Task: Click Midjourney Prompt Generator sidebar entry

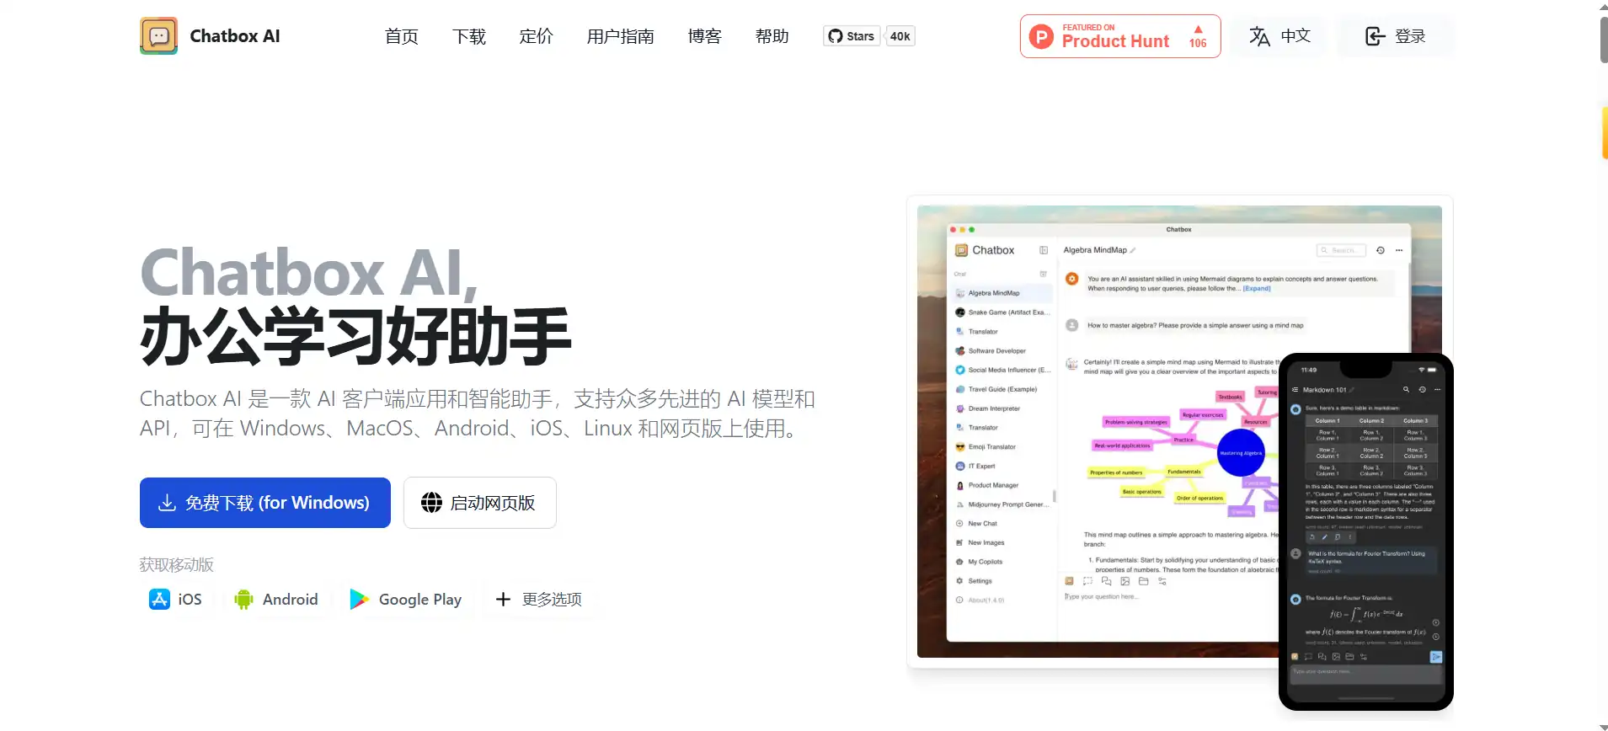Action: (1002, 504)
